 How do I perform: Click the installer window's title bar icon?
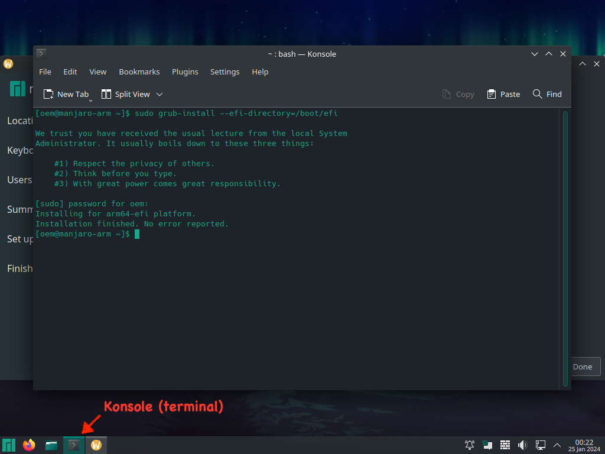point(8,64)
